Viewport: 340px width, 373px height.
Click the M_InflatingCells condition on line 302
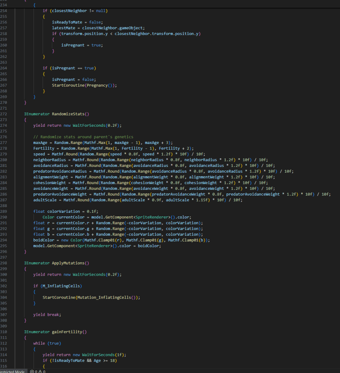click(62, 286)
